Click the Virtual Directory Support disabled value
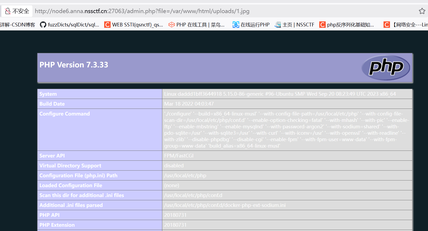 (174, 165)
